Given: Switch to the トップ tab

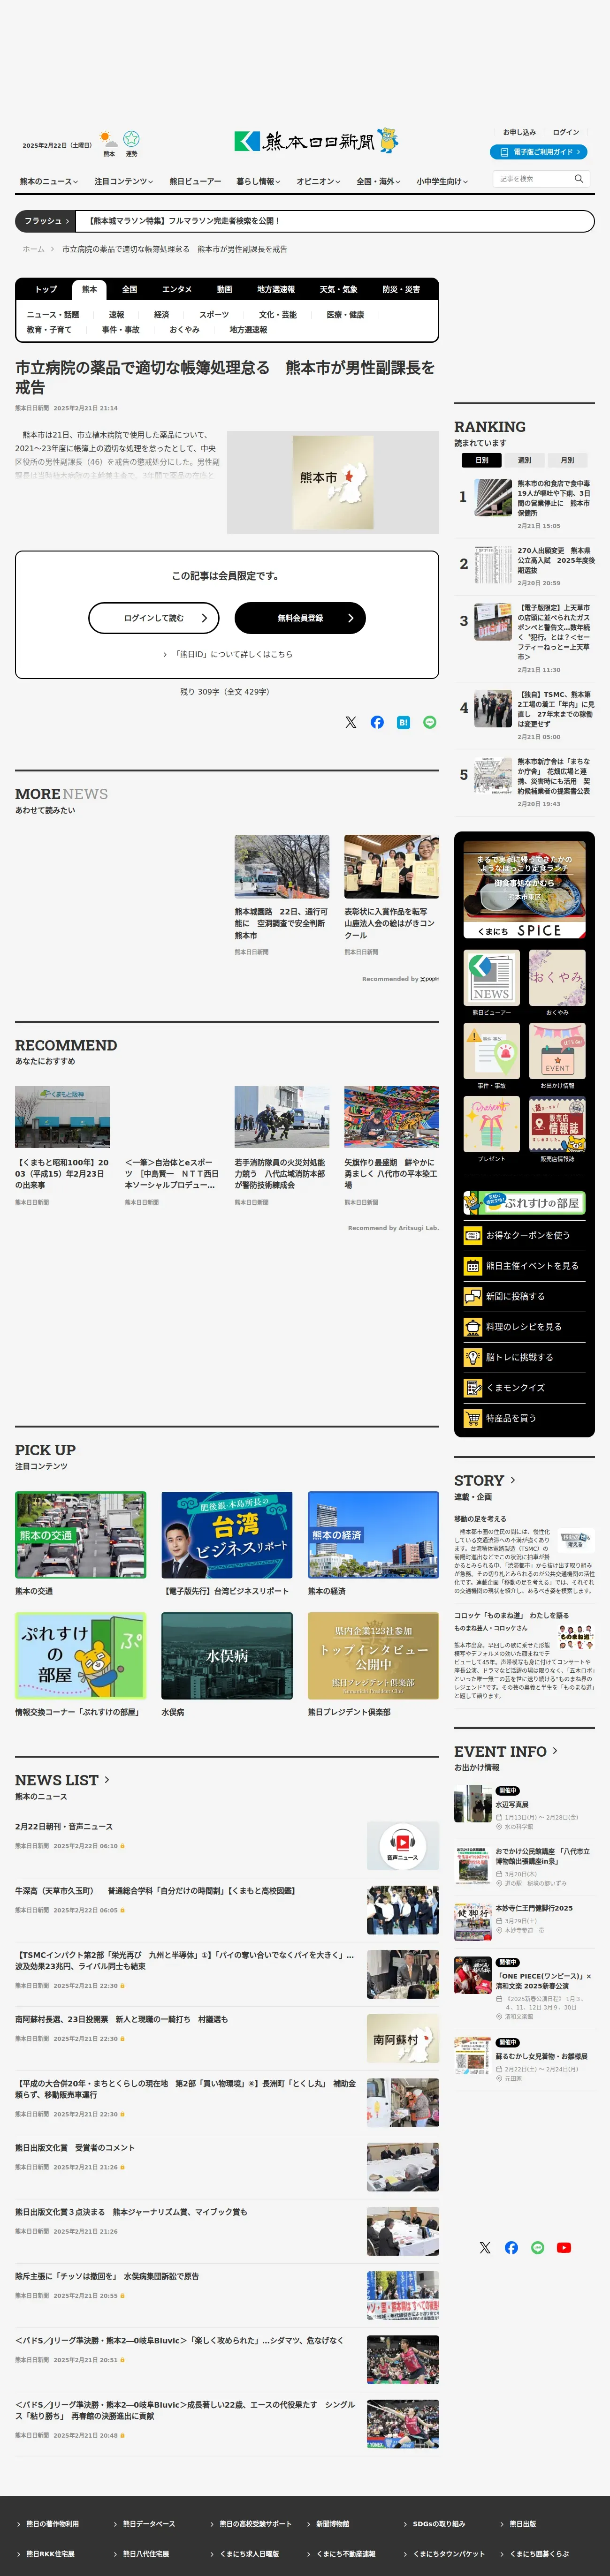Looking at the screenshot, I should pos(46,289).
